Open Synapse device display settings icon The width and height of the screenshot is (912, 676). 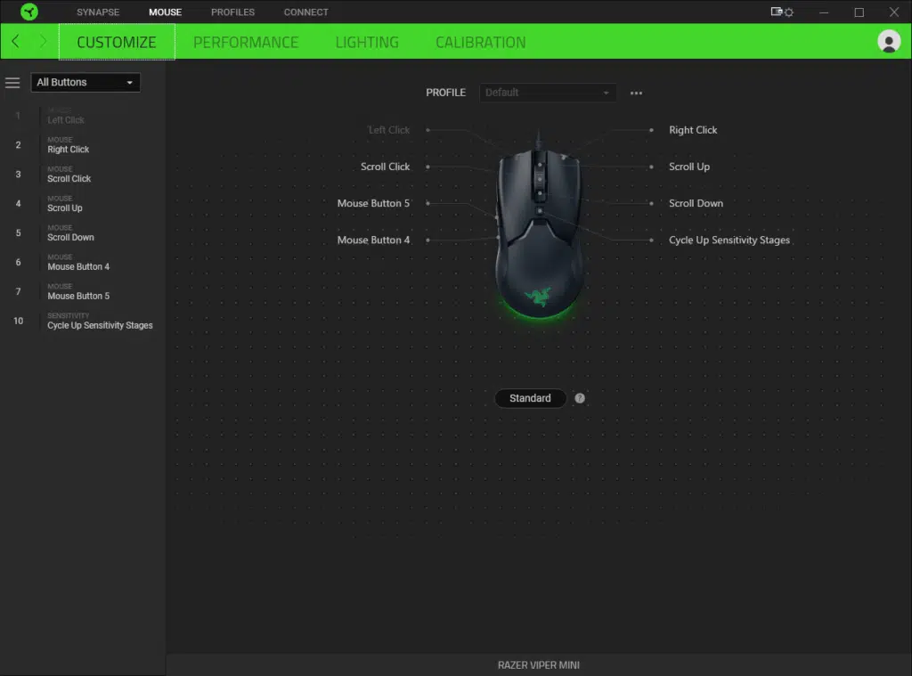[x=774, y=12]
